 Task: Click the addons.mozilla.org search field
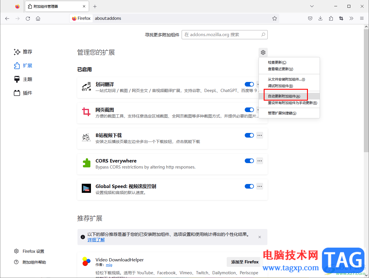(225, 35)
